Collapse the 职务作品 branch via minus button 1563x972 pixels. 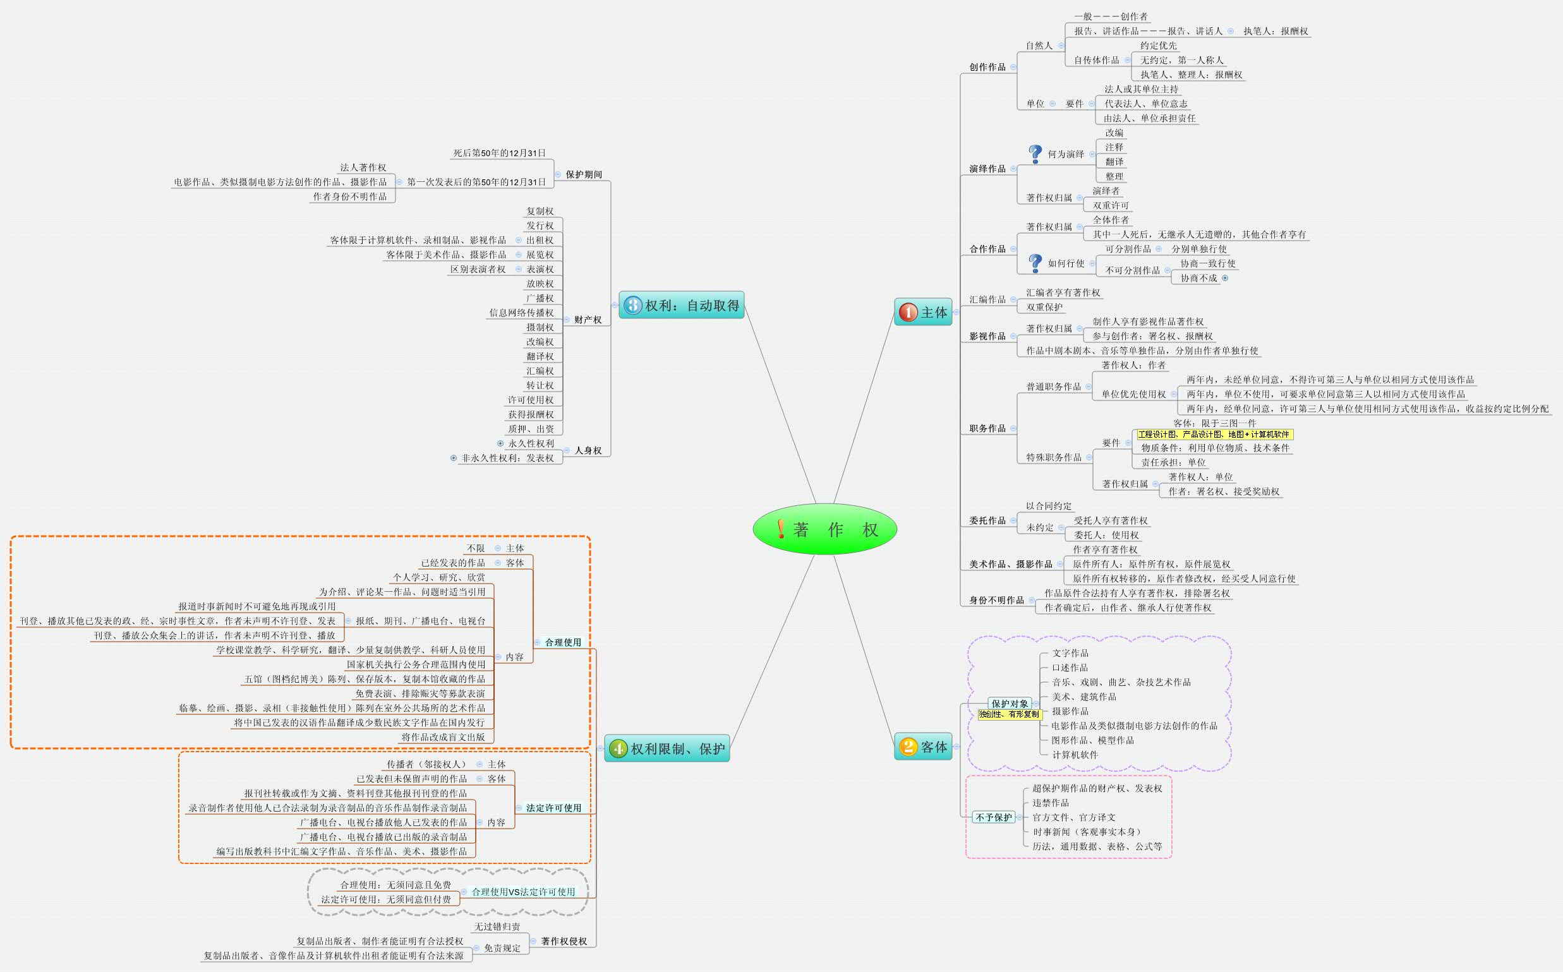[1013, 428]
